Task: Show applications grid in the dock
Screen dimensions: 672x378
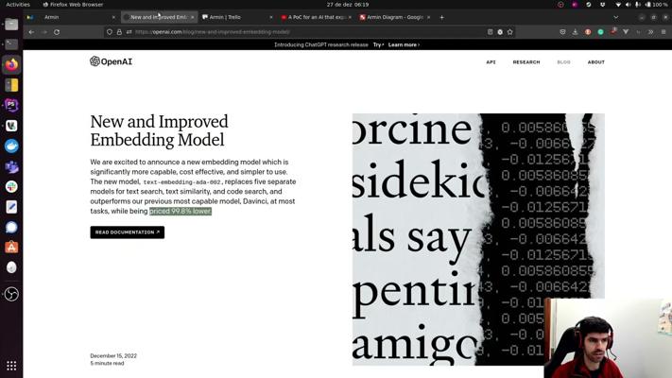Action: 11,366
